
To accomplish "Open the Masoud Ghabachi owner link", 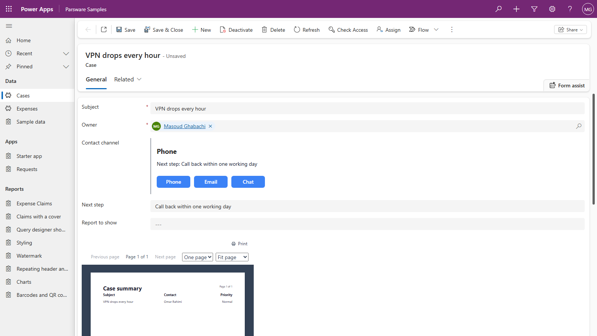I will coord(185,127).
